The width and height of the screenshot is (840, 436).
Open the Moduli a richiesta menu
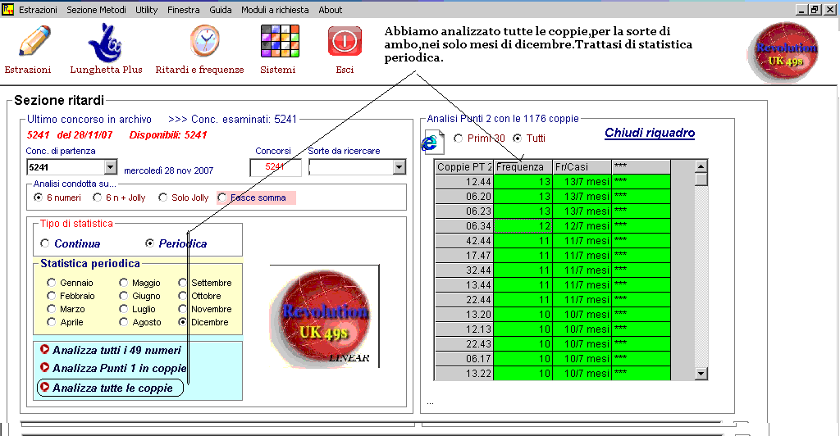click(275, 10)
